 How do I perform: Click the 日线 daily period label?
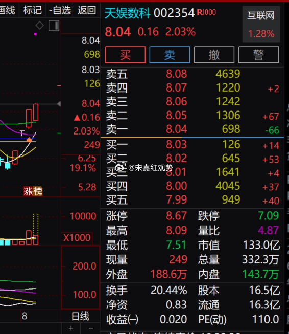80,316
